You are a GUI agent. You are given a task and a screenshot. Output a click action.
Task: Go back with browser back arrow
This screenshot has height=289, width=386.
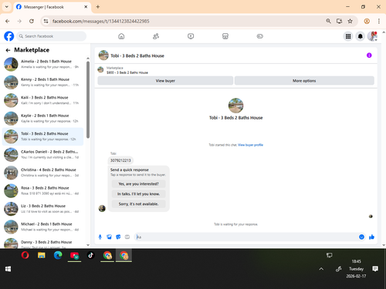pyautogui.click(x=8, y=21)
